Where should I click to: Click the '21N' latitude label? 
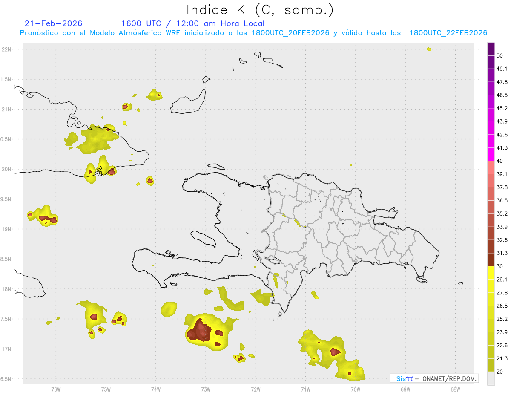(x=6, y=109)
